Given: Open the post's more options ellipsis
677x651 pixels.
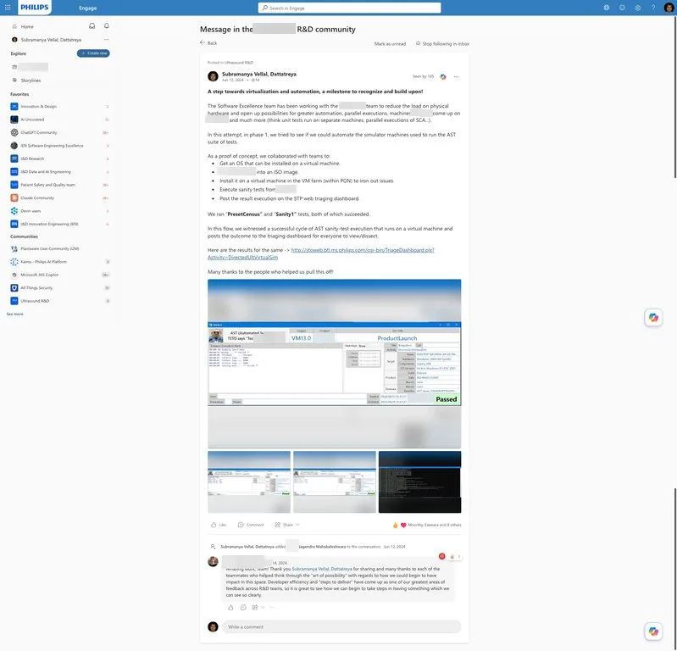Looking at the screenshot, I should point(456,76).
